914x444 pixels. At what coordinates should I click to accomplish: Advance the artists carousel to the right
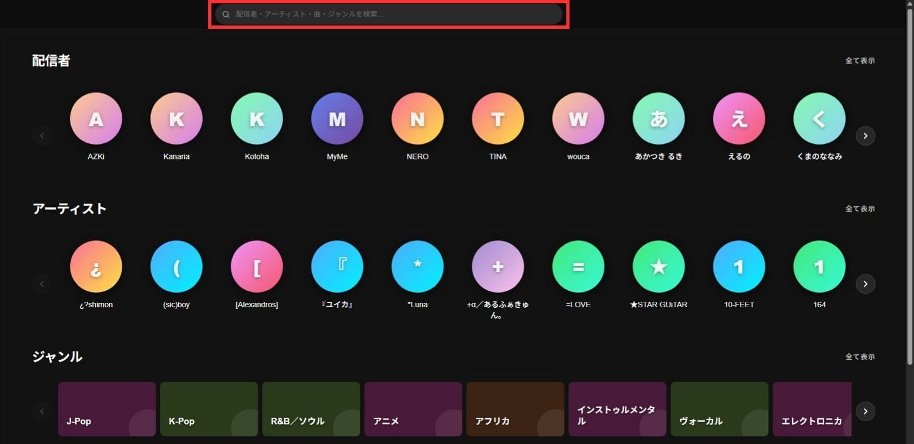(x=865, y=284)
